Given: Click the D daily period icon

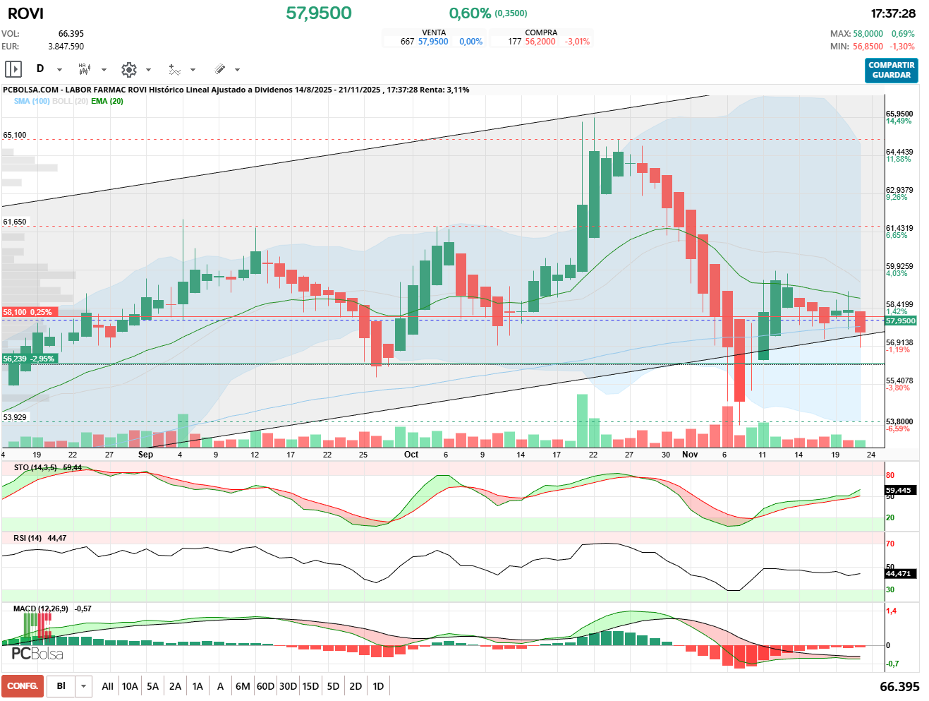Looking at the screenshot, I should tap(40, 69).
